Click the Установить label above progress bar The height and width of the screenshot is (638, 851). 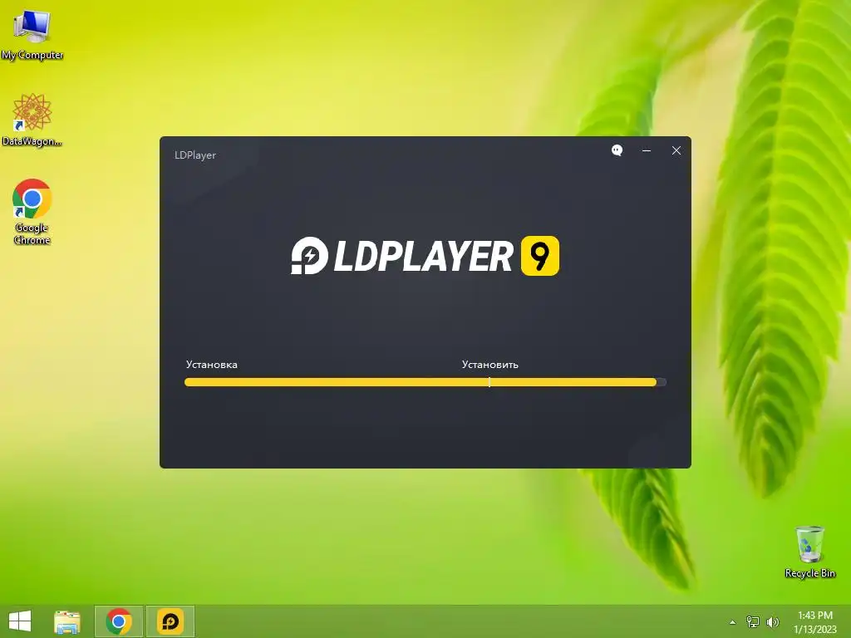(x=490, y=365)
